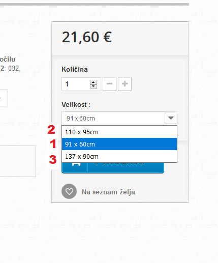The height and width of the screenshot is (263, 218).
Task: Open the Velikost dropdown arrow
Action: (x=171, y=118)
